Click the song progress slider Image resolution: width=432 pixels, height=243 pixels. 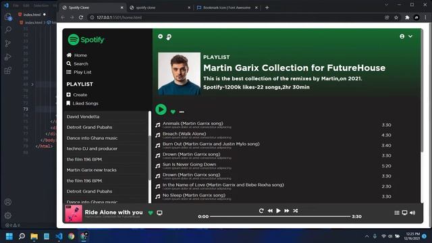[x=280, y=217]
